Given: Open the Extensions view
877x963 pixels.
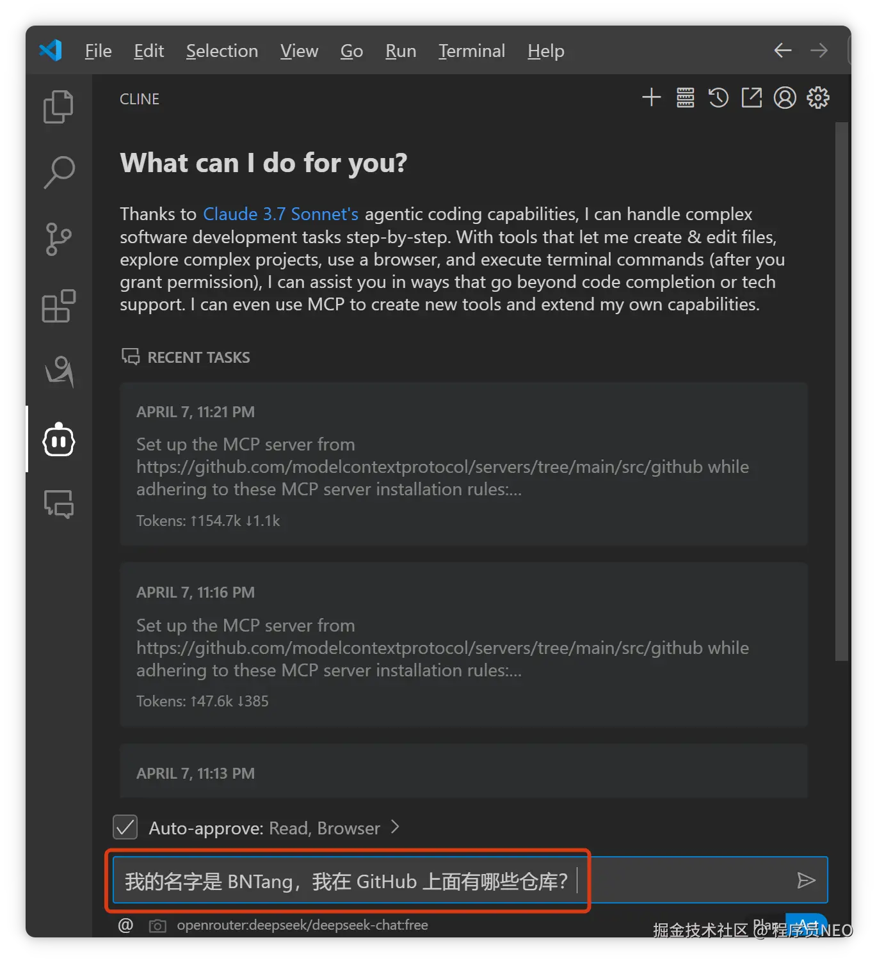Looking at the screenshot, I should [58, 306].
